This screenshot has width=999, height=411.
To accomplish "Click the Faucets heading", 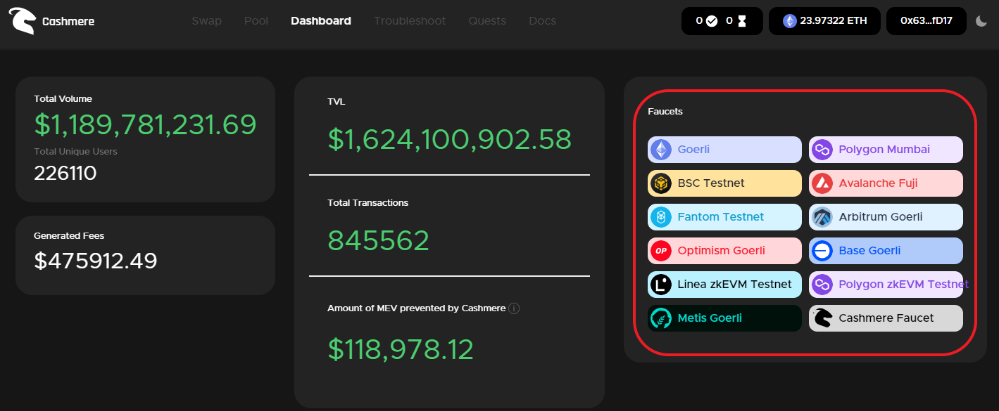I will pos(665,112).
